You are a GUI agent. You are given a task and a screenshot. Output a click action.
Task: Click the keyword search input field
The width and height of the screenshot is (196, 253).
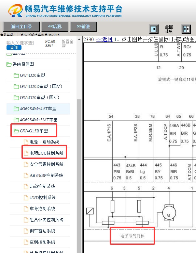20,43
